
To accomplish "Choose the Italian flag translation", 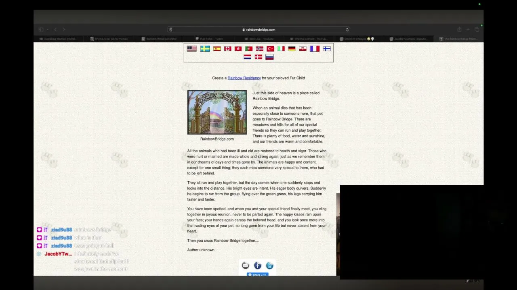I will [281, 49].
